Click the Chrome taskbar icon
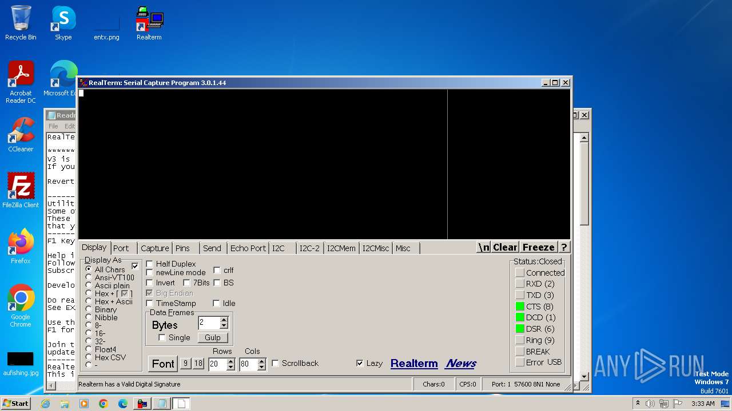Screen dimensions: 732x411 [x=104, y=404]
